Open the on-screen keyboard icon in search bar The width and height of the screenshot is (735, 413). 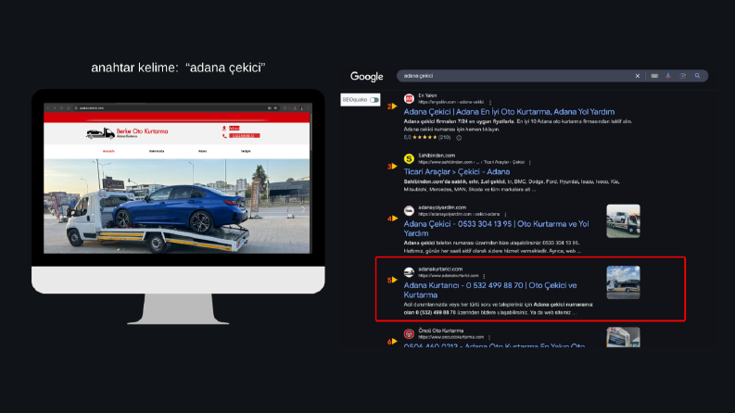(x=654, y=76)
